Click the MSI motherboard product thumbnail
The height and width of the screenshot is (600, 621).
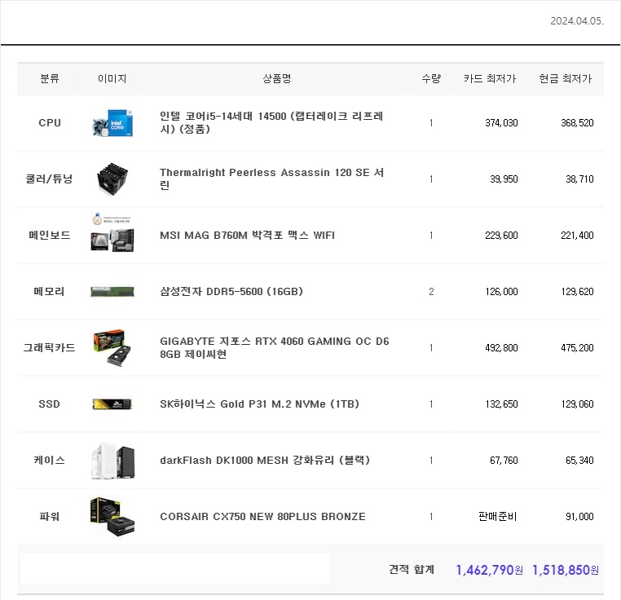[112, 235]
